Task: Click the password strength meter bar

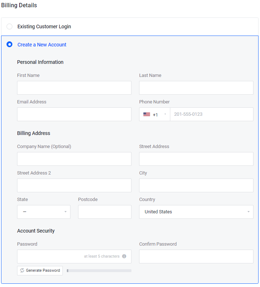Action: pyautogui.click(x=99, y=271)
